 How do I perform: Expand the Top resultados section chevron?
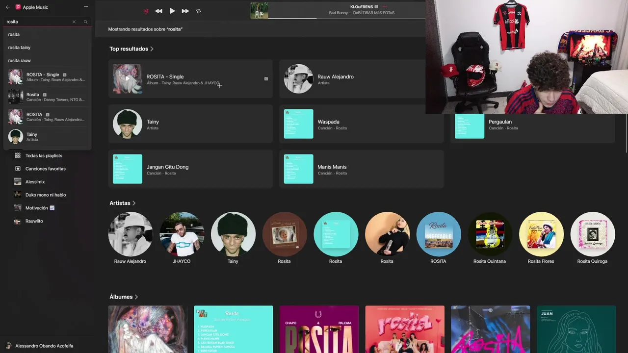click(x=152, y=49)
